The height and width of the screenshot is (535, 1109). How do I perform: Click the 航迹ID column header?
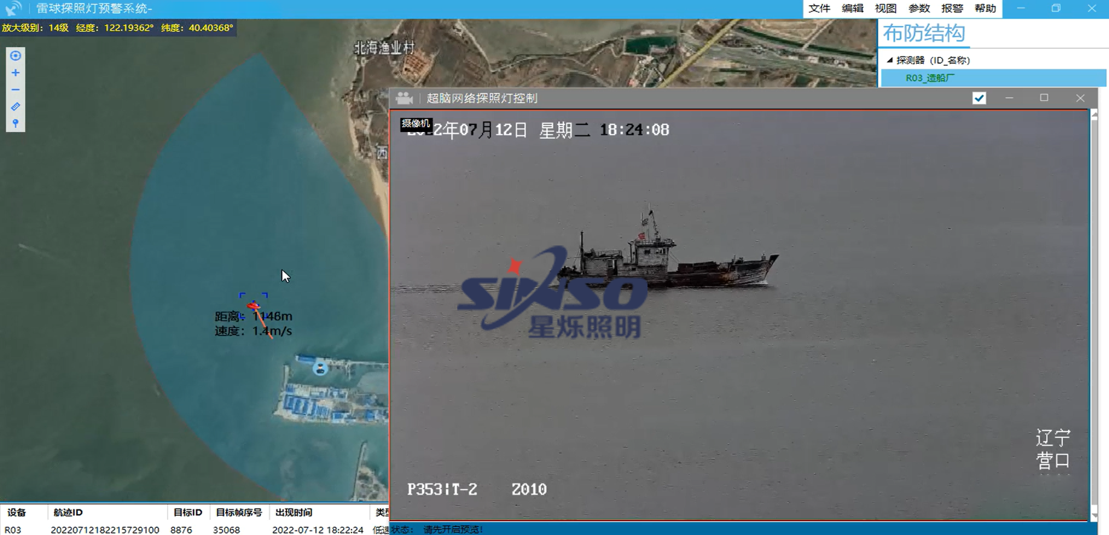(x=68, y=513)
